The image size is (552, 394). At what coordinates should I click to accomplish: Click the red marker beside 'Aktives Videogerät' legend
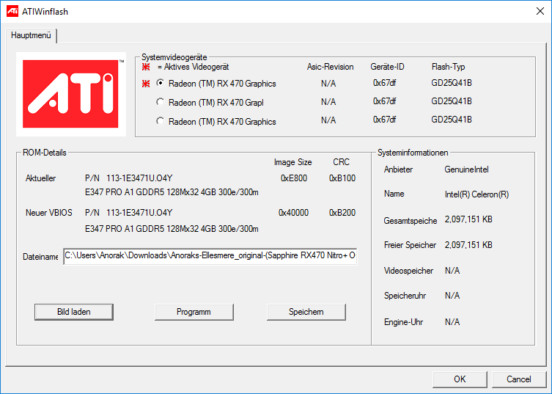coord(147,67)
